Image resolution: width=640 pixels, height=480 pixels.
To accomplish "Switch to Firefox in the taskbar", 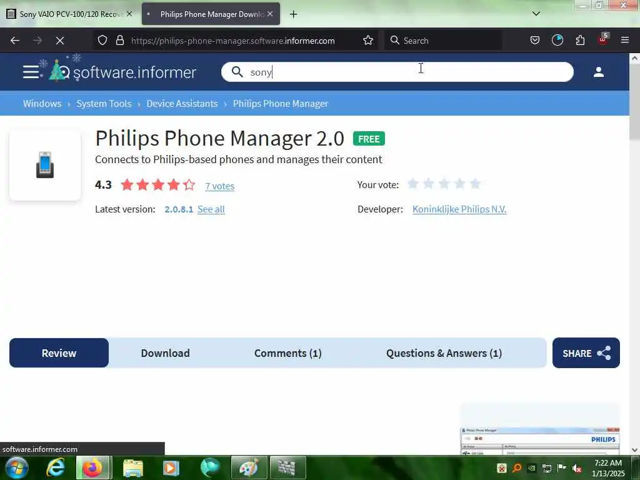I will pyautogui.click(x=92, y=467).
